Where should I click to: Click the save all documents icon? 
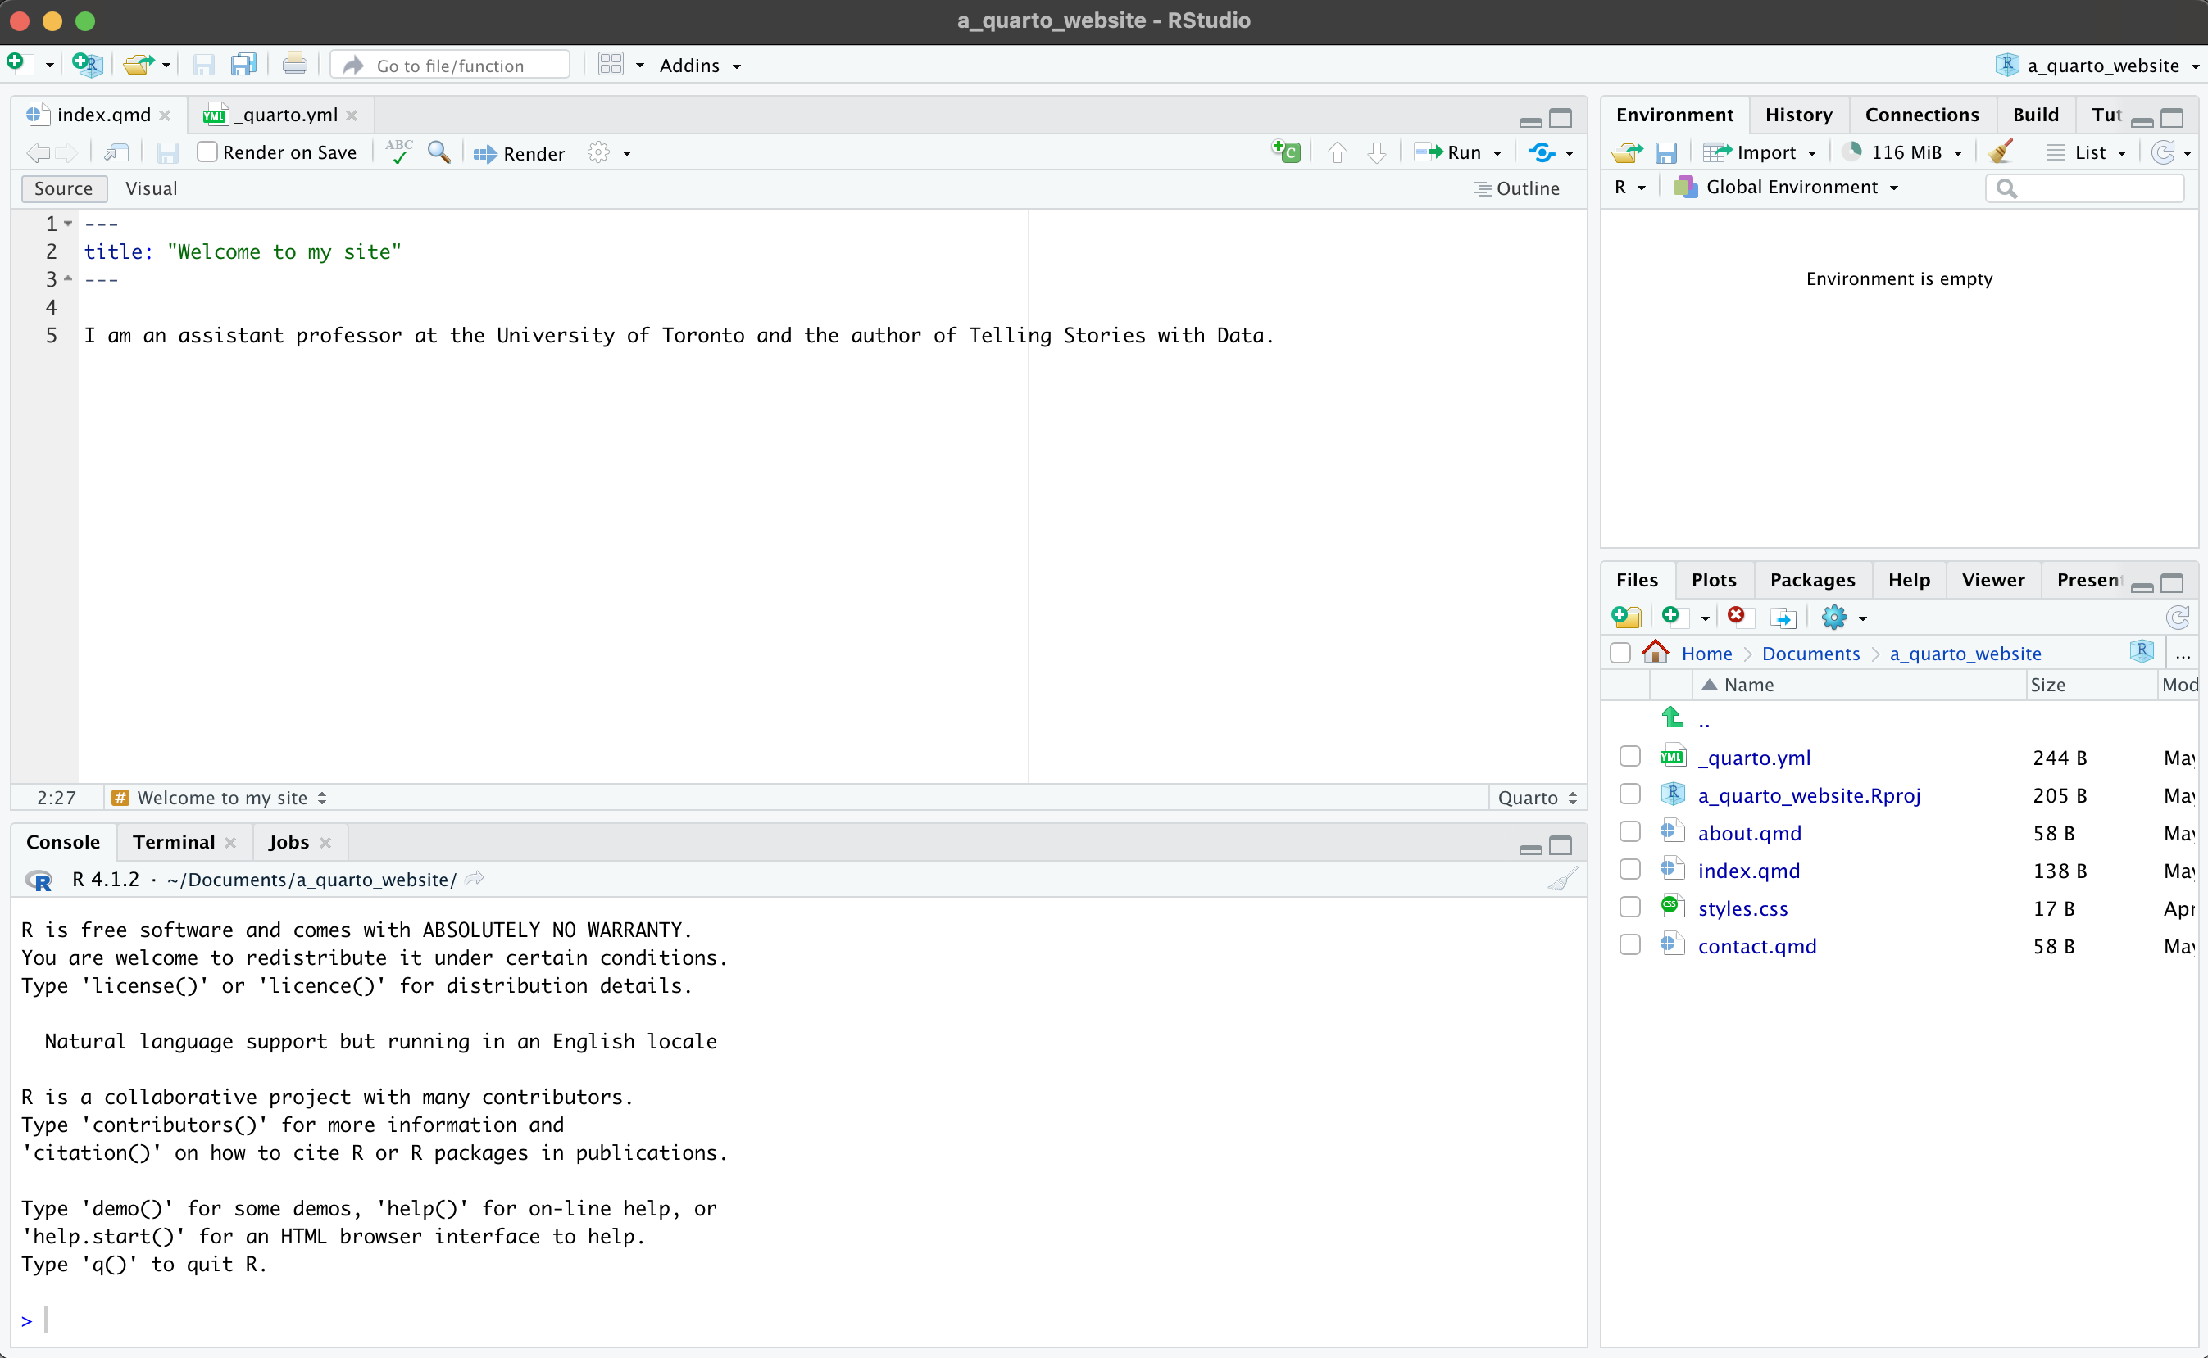pos(243,65)
